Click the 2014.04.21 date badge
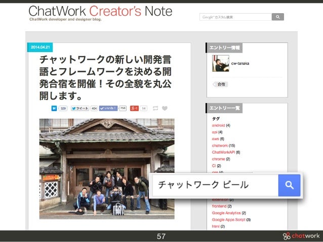Screen dimensions: 323x242 tap(40, 47)
